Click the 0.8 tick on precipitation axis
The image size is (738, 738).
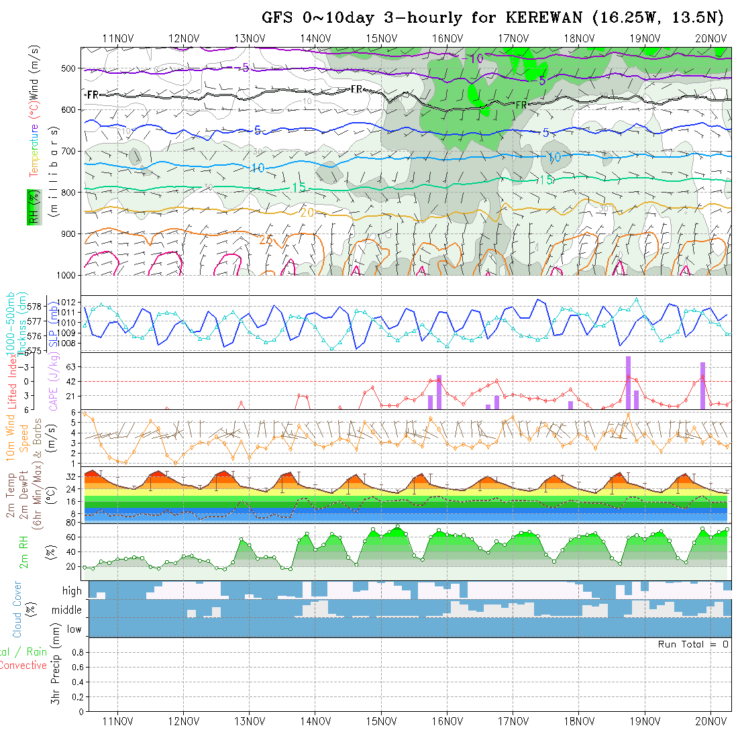coord(76,652)
